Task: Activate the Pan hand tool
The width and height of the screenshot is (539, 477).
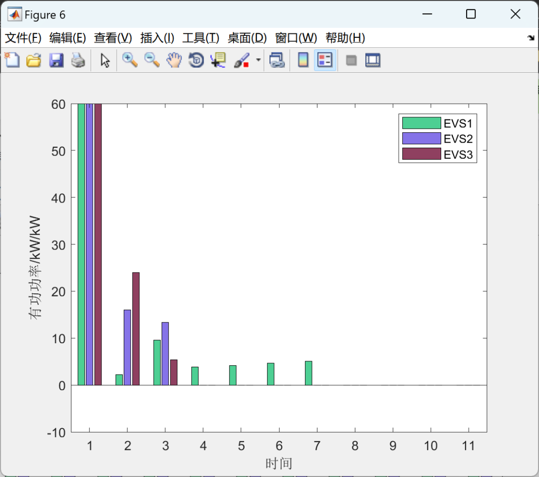Action: 174,60
